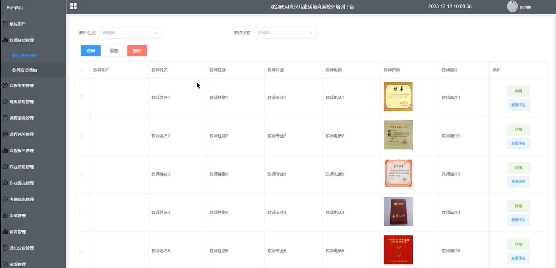Click 详情 button for 教师姓名1

519,91
